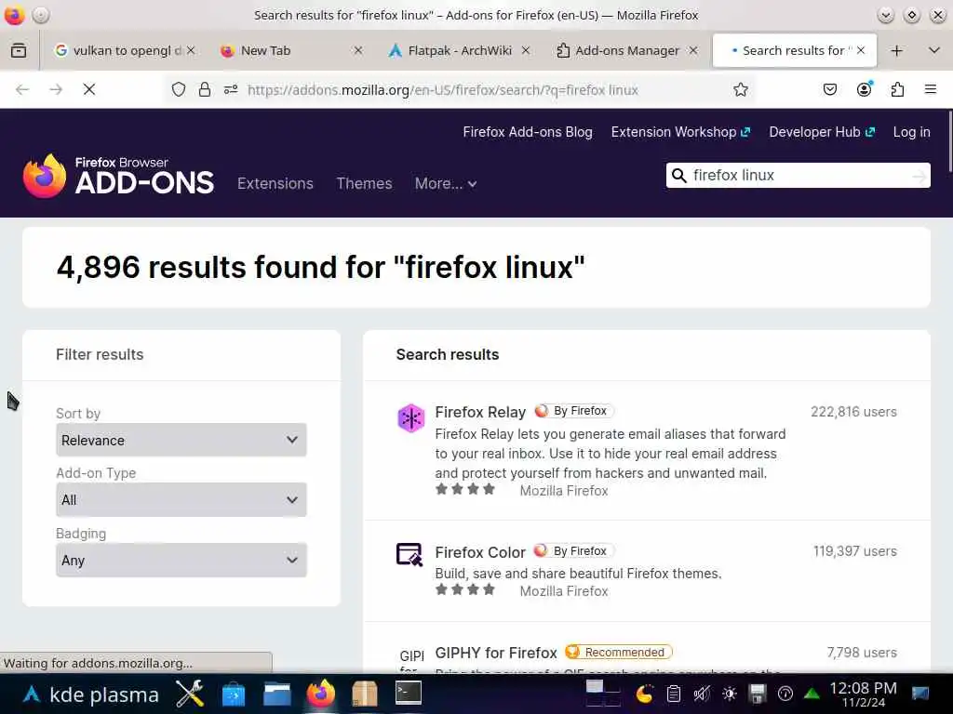The width and height of the screenshot is (953, 714).
Task: Open the Konsole terminal from taskbar
Action: (409, 693)
